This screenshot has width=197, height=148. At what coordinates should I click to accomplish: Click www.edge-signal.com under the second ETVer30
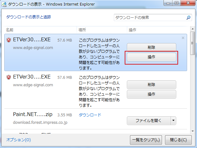pyautogui.click(x=33, y=85)
